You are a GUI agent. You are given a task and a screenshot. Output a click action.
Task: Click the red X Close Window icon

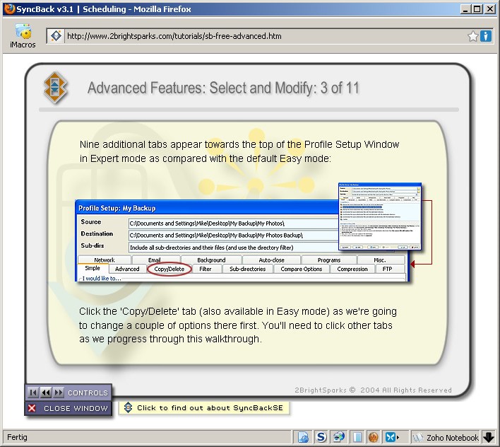(32, 408)
